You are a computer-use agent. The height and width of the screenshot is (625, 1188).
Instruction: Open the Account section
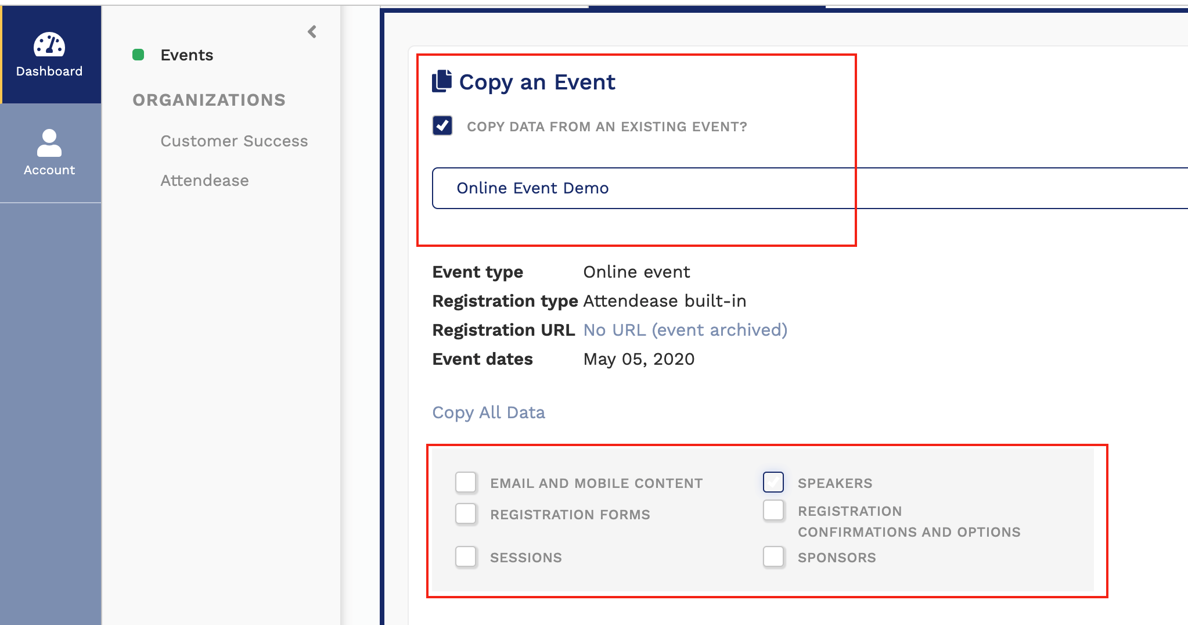(49, 152)
